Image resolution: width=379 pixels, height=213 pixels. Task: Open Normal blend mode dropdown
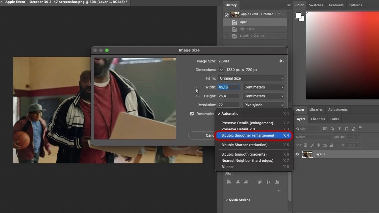[313, 137]
